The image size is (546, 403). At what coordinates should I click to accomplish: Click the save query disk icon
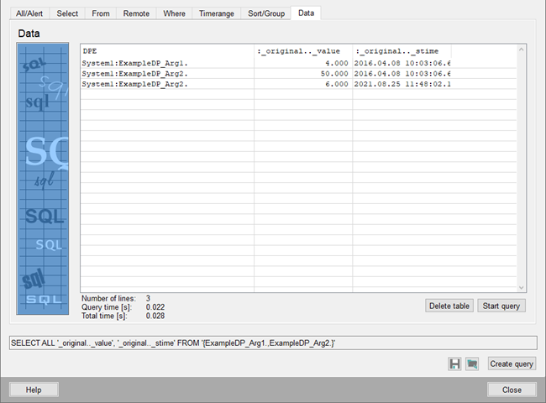click(454, 364)
